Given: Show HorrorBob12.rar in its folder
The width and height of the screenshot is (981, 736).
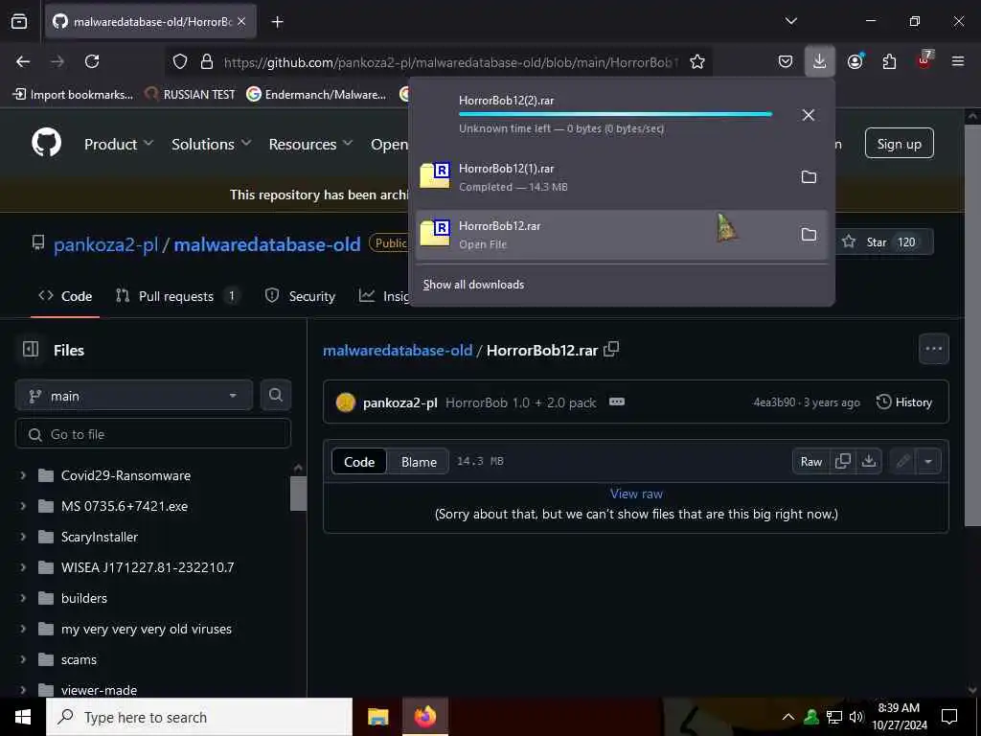Looking at the screenshot, I should coord(809,235).
